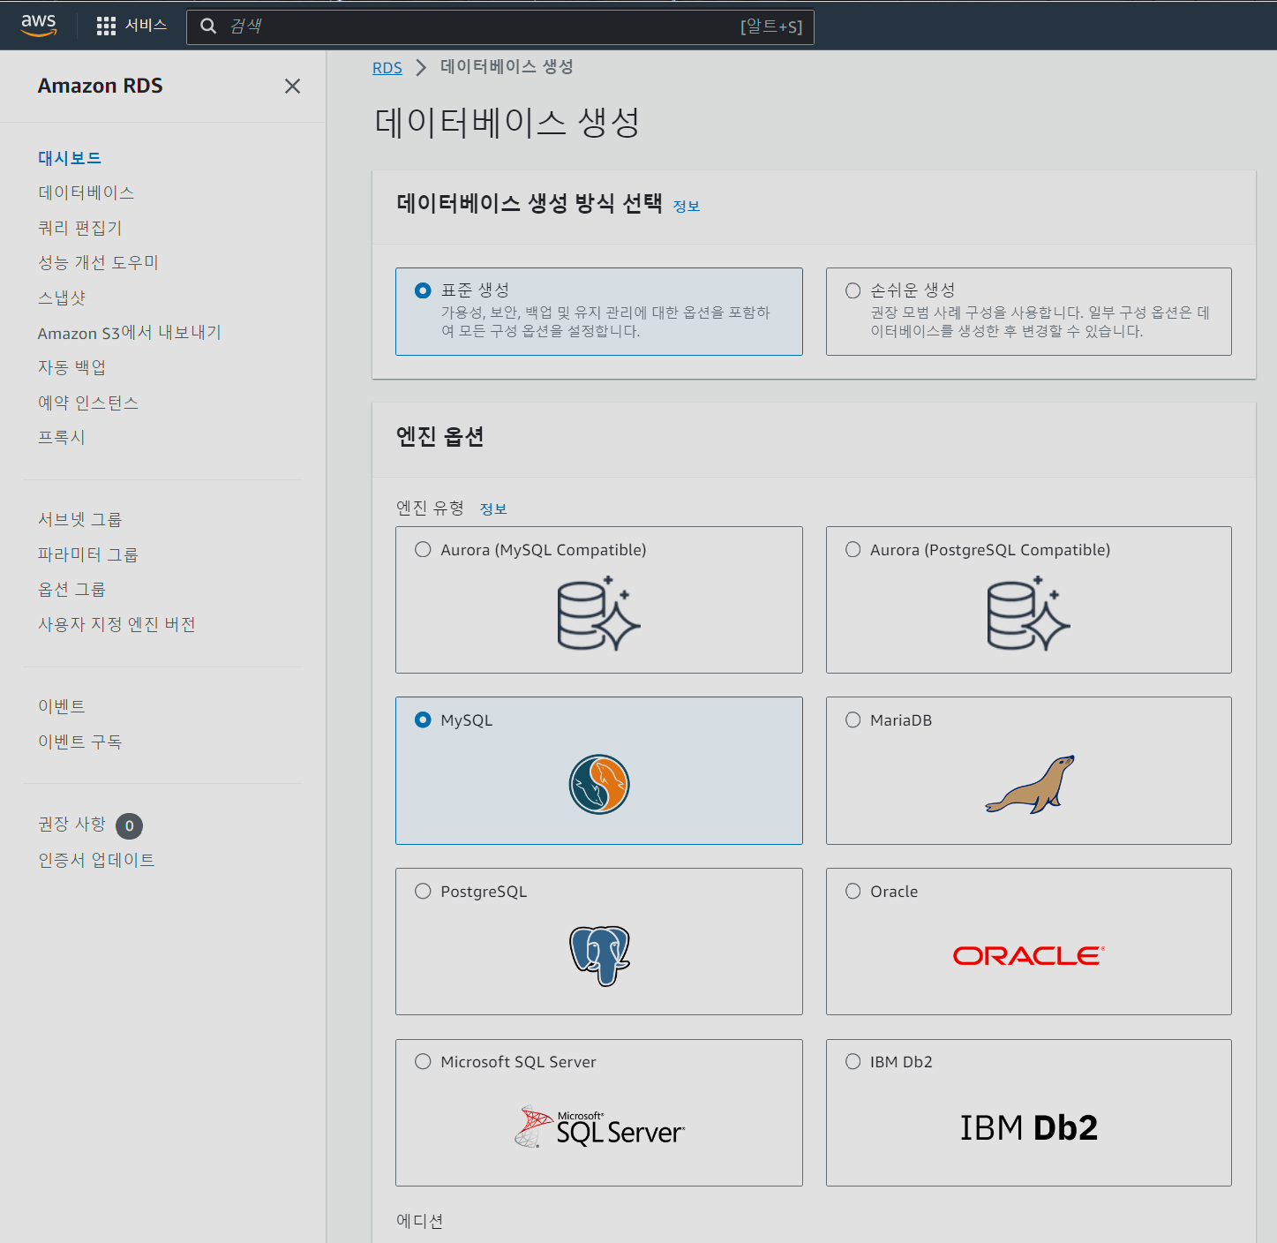The width and height of the screenshot is (1277, 1243).
Task: Select the Oracle engine radio button
Action: [853, 891]
